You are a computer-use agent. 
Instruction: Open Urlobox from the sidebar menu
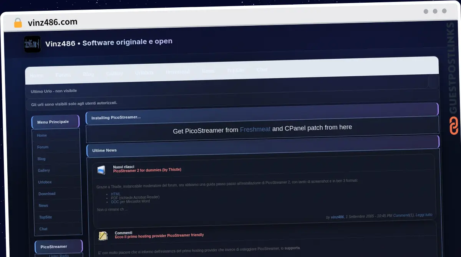[45, 182]
